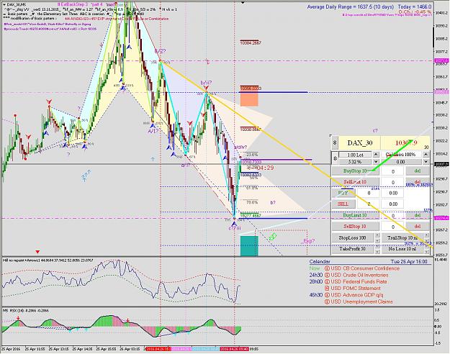Click USD Crude Oil Inventories event
450x354 pixels.
[x=359, y=275]
